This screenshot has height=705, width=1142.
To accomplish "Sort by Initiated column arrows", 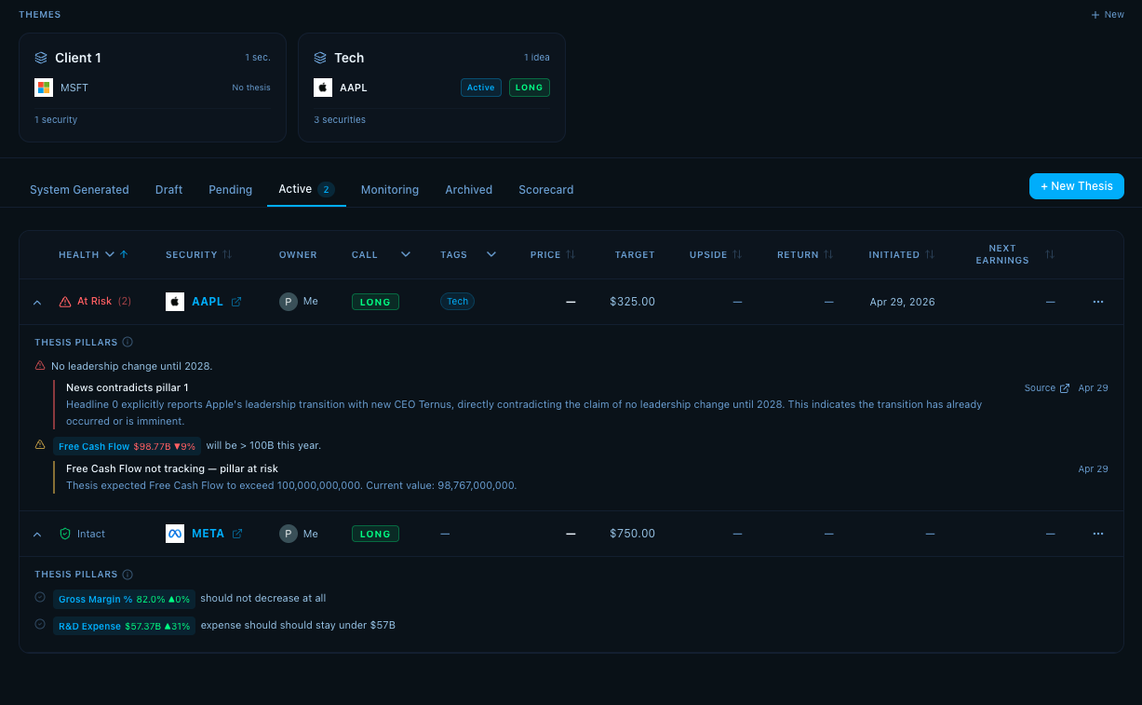I will (x=930, y=254).
